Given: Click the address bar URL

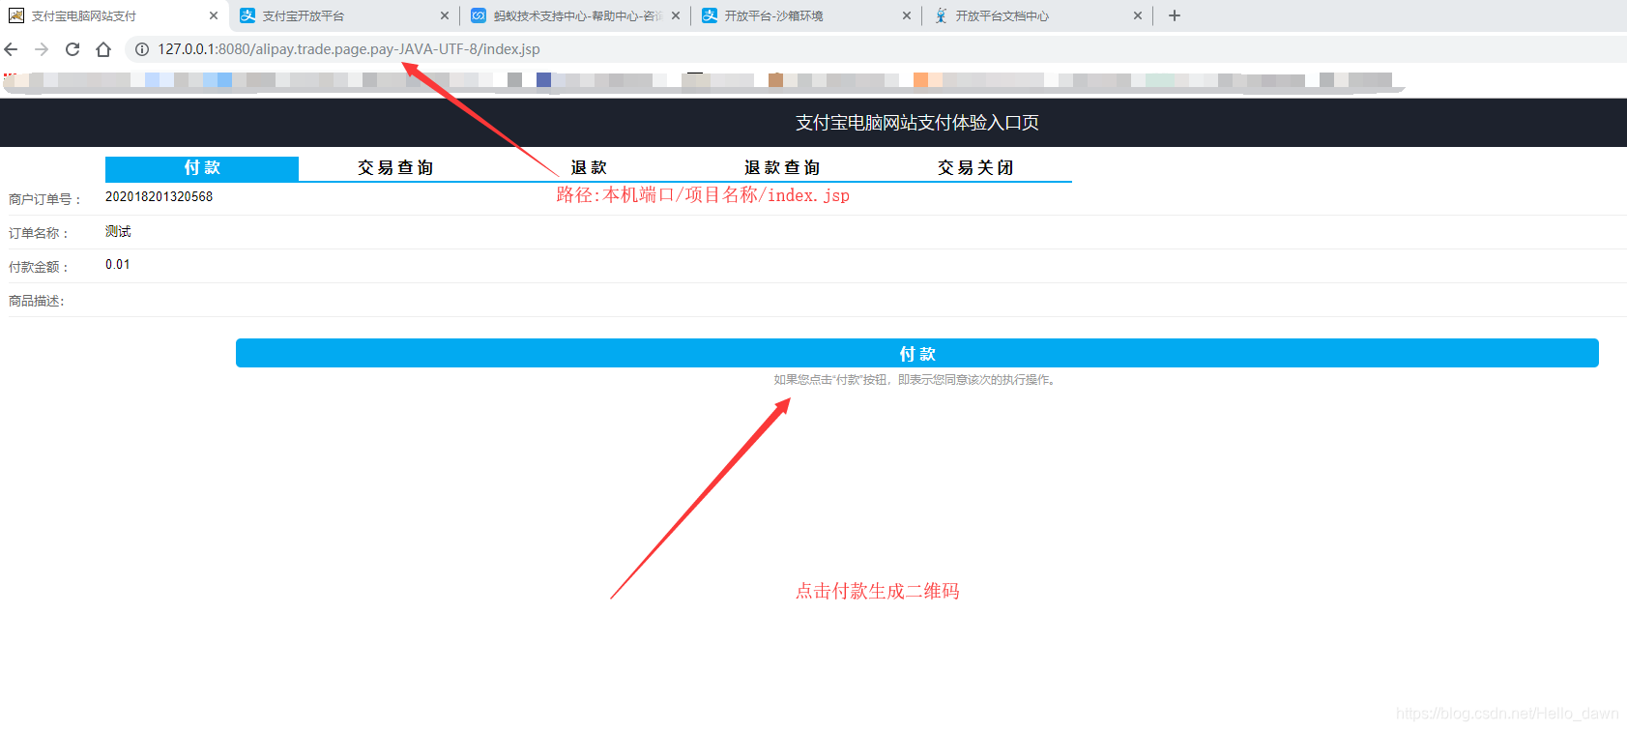Looking at the screenshot, I should tap(349, 49).
